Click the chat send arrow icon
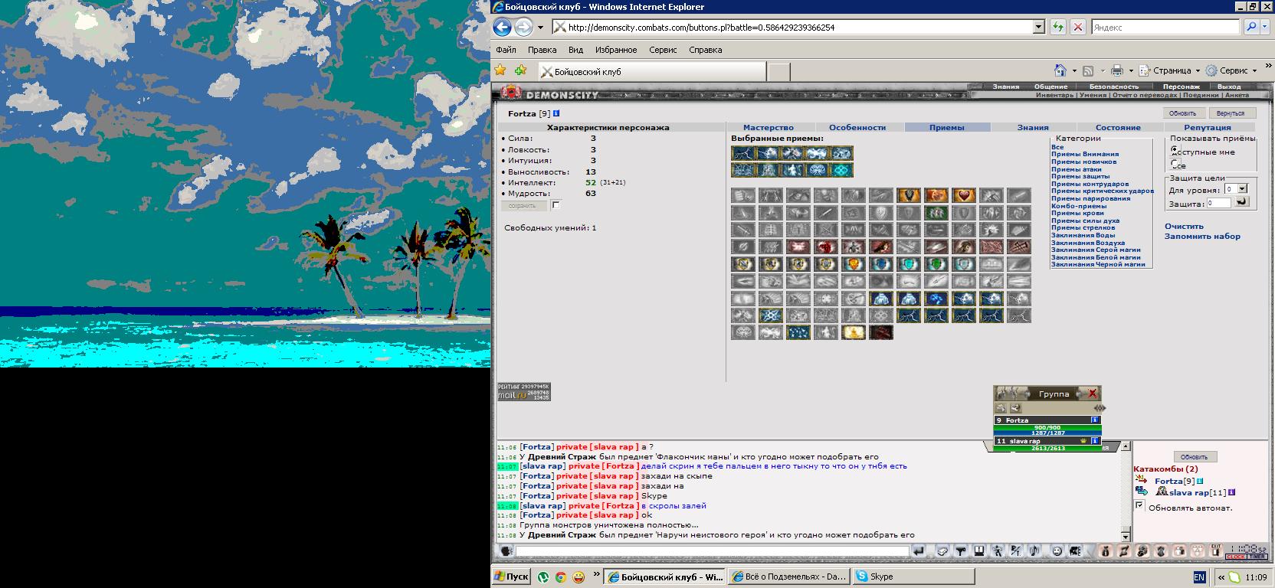Screen dimensions: 1275x588 (919, 550)
